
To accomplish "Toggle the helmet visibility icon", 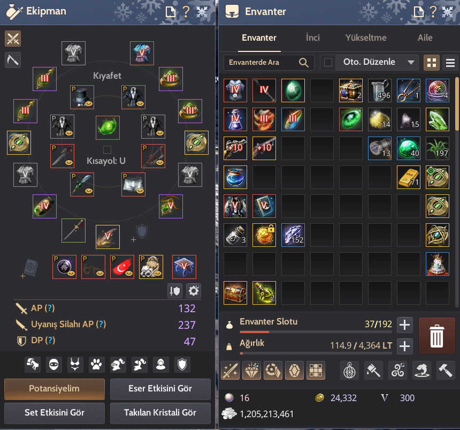I will (118, 365).
